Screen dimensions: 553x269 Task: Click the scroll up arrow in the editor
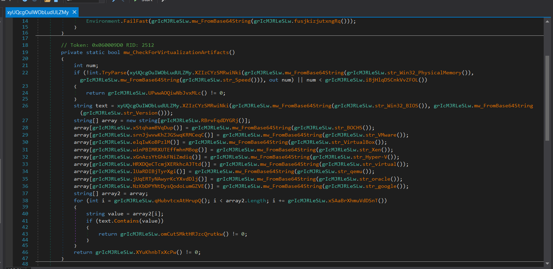(547, 21)
